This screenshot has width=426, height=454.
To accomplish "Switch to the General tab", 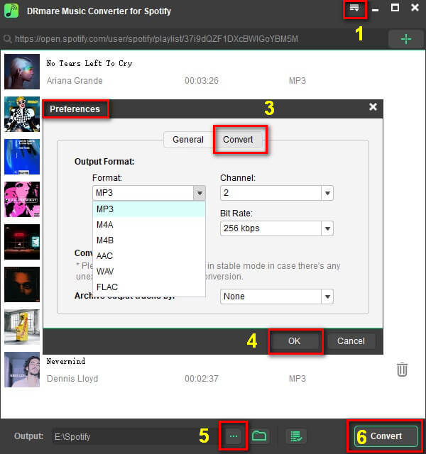I will pyautogui.click(x=188, y=140).
